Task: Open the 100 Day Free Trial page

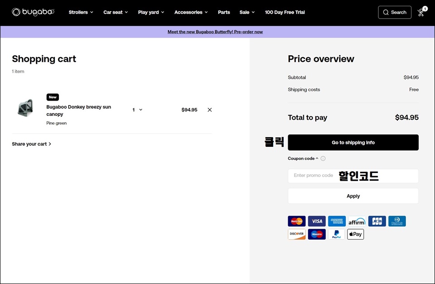Action: [x=285, y=12]
